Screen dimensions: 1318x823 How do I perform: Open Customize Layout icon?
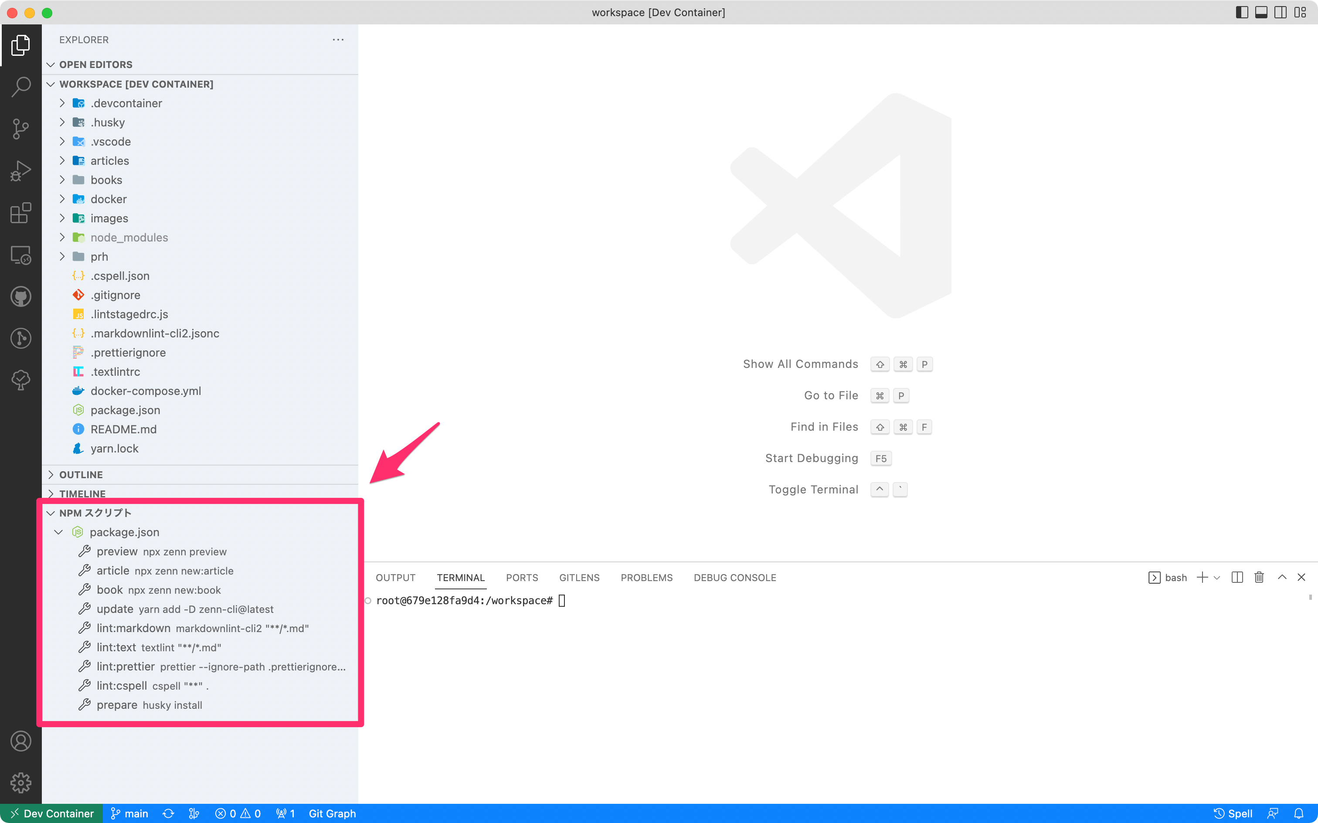[1300, 13]
